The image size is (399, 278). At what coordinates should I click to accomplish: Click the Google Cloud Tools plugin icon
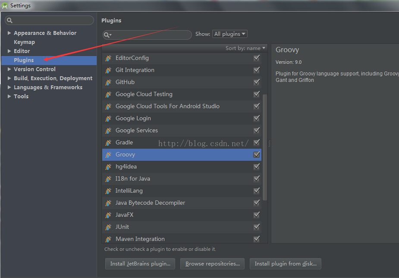coord(108,106)
